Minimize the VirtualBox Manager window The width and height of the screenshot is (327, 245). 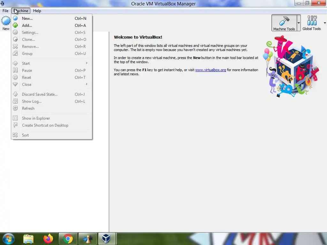point(299,3)
